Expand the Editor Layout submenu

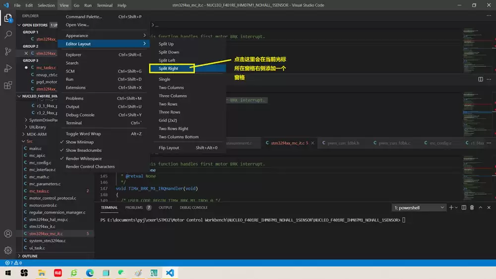(x=104, y=44)
